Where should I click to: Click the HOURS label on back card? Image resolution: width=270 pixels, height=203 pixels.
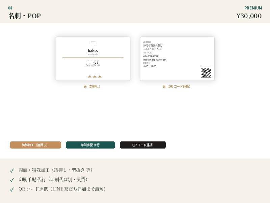tap(146, 63)
